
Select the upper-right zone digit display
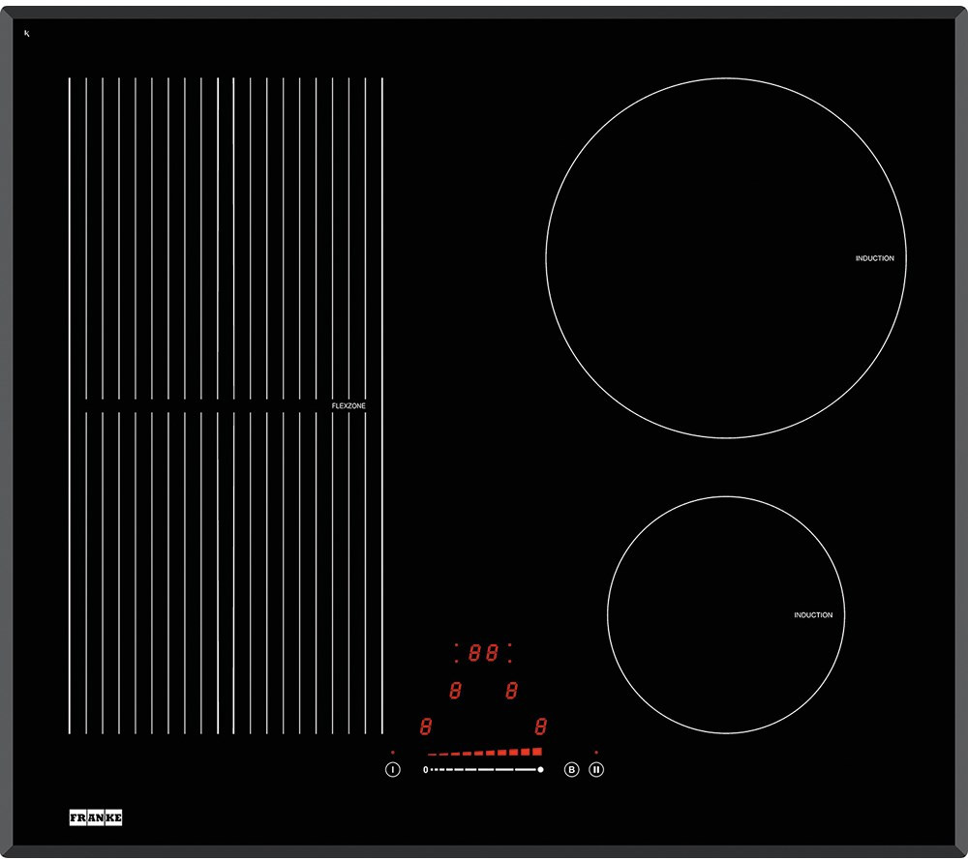pyautogui.click(x=511, y=691)
